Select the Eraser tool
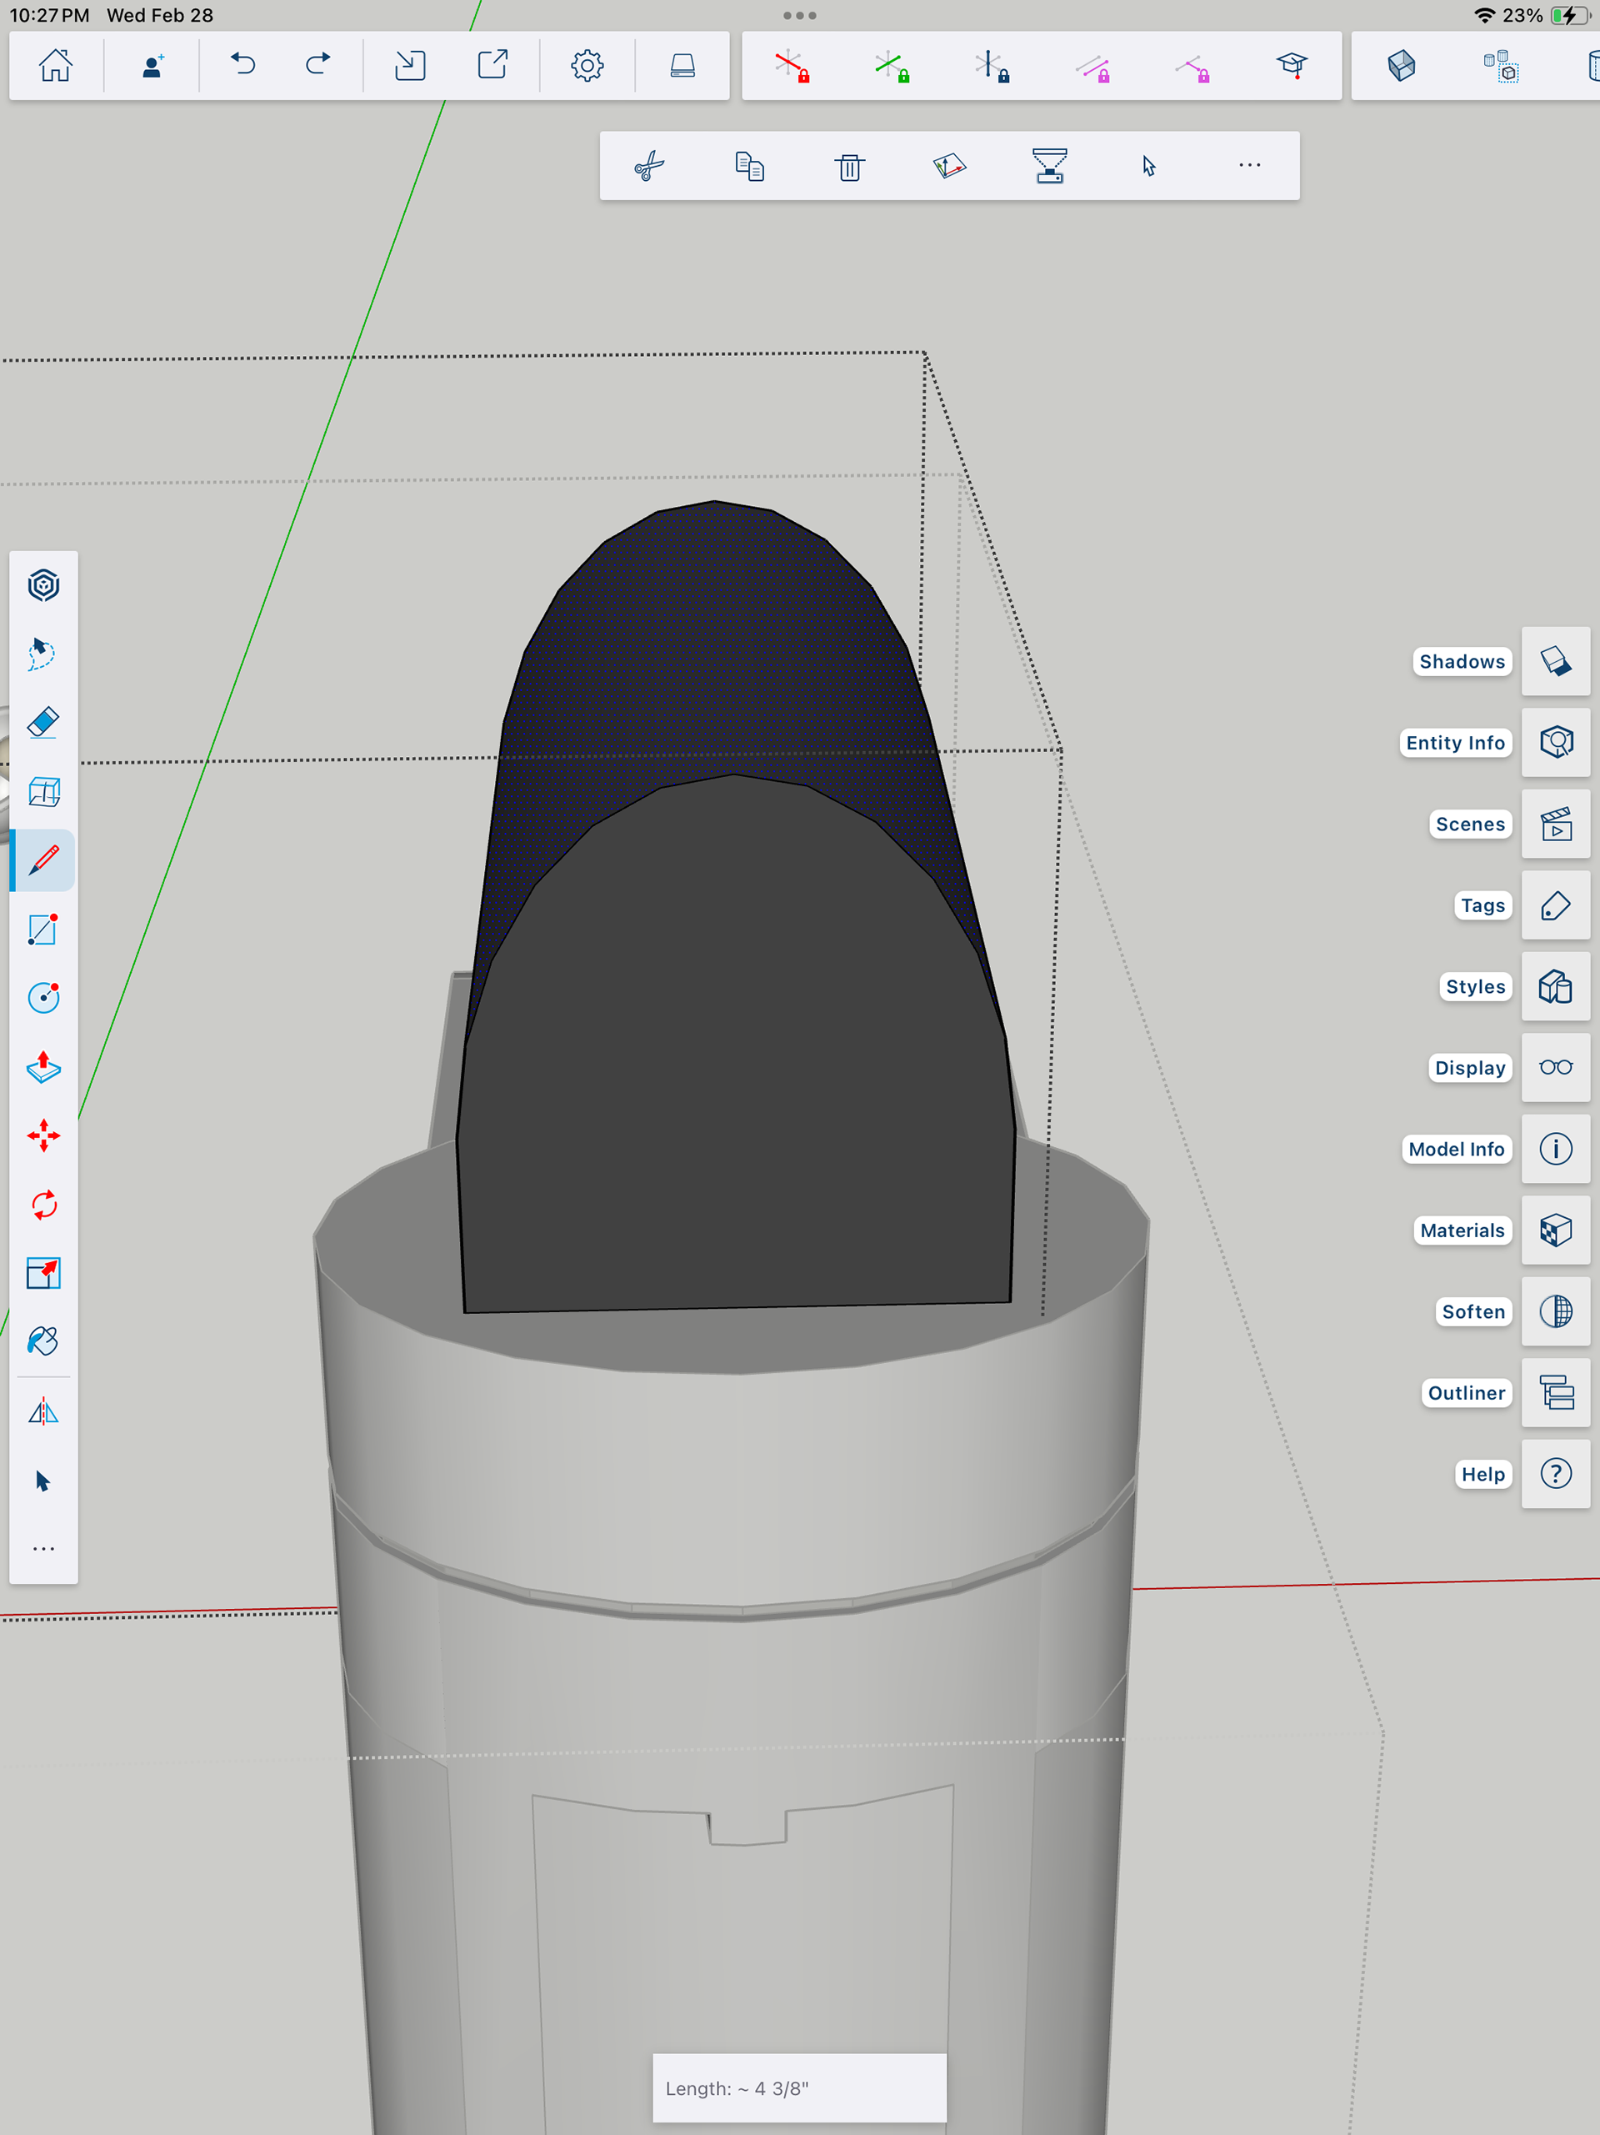 43,722
